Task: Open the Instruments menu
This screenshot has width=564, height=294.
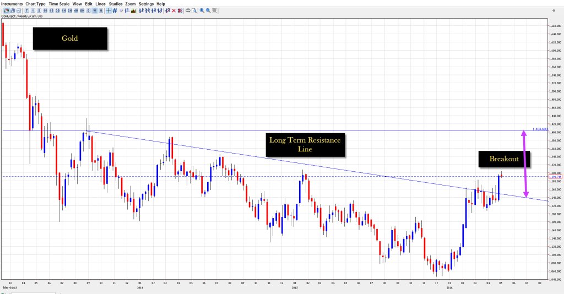Action: click(x=12, y=4)
